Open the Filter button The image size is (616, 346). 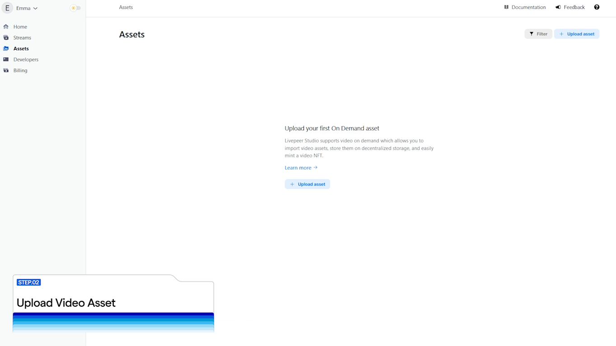538,34
